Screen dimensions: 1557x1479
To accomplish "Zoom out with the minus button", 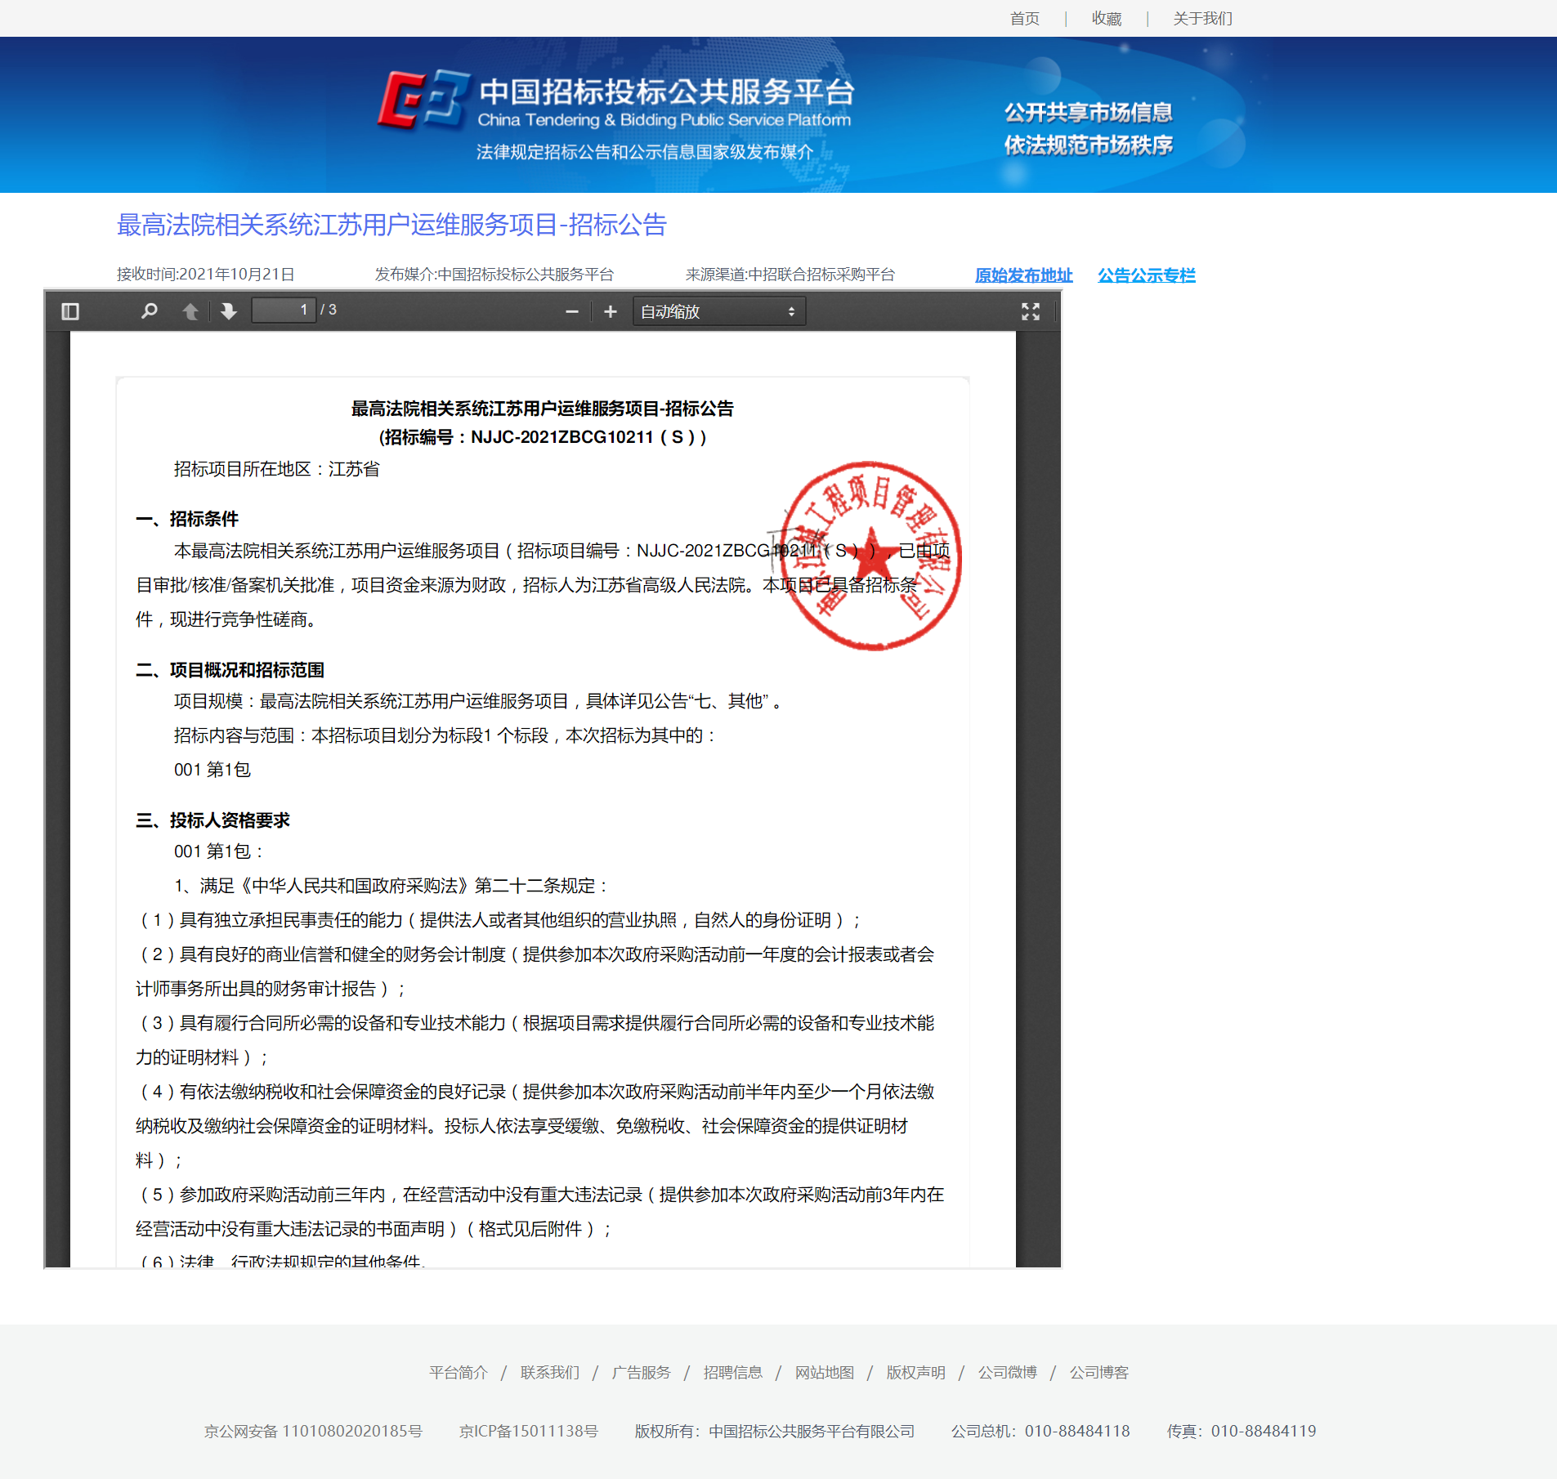I will coord(572,311).
